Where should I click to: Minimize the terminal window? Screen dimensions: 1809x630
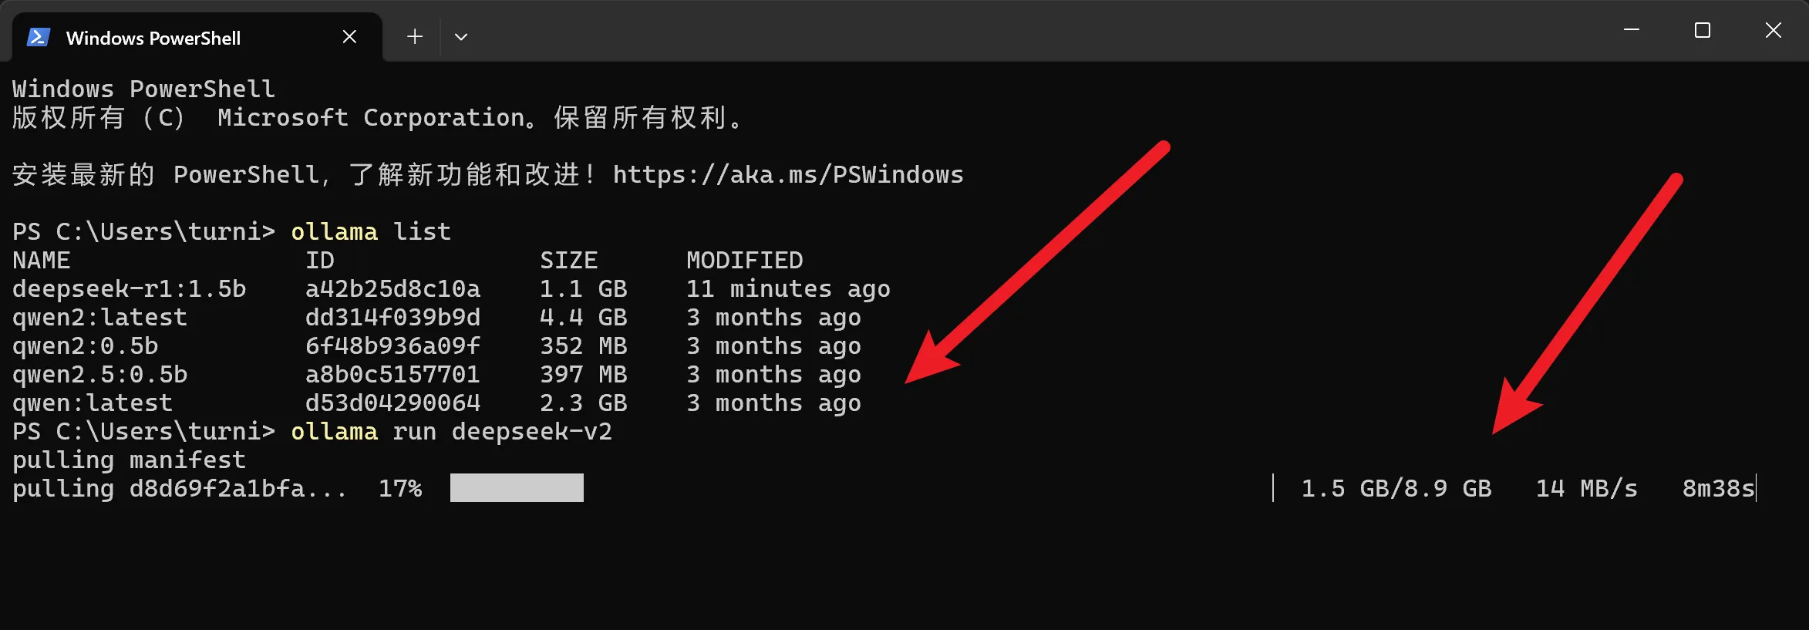point(1632,30)
